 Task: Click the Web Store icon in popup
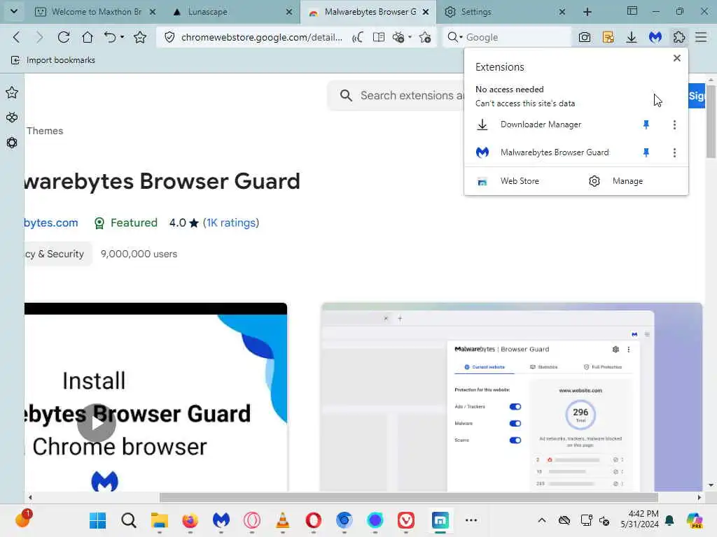point(482,181)
